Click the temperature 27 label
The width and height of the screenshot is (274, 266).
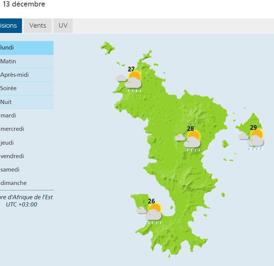(131, 69)
